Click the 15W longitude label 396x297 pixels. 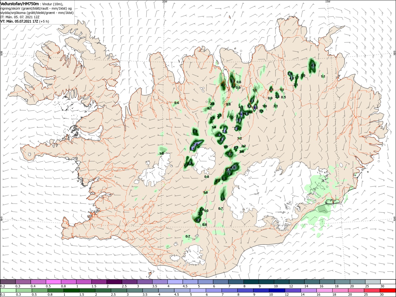click(x=328, y=1)
